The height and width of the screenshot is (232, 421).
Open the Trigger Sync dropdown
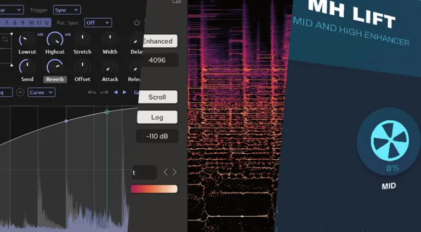[66, 10]
